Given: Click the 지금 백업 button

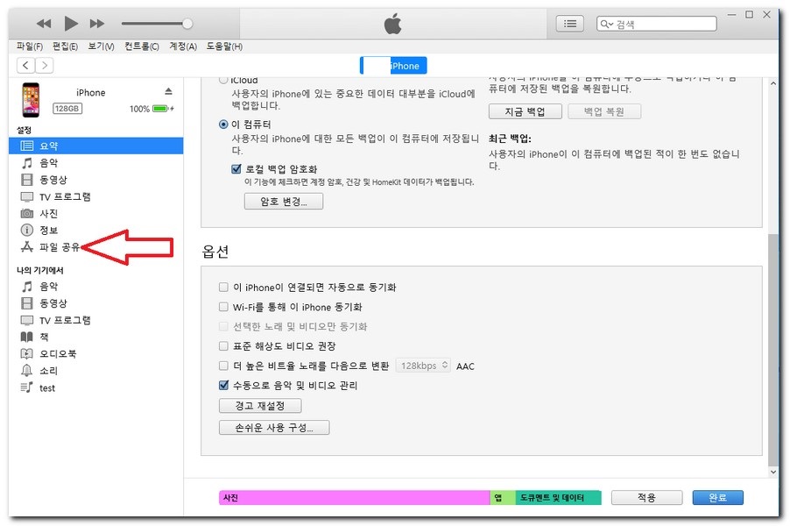Looking at the screenshot, I should tap(525, 111).
